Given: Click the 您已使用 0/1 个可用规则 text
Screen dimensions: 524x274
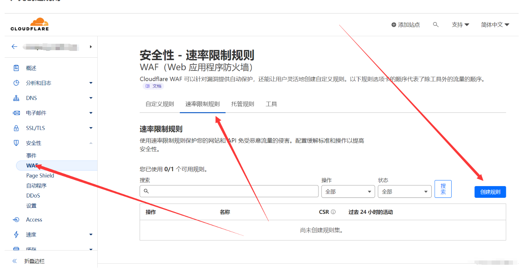Looking at the screenshot, I should pos(173,169).
